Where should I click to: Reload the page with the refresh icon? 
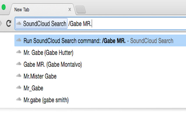tap(9, 24)
